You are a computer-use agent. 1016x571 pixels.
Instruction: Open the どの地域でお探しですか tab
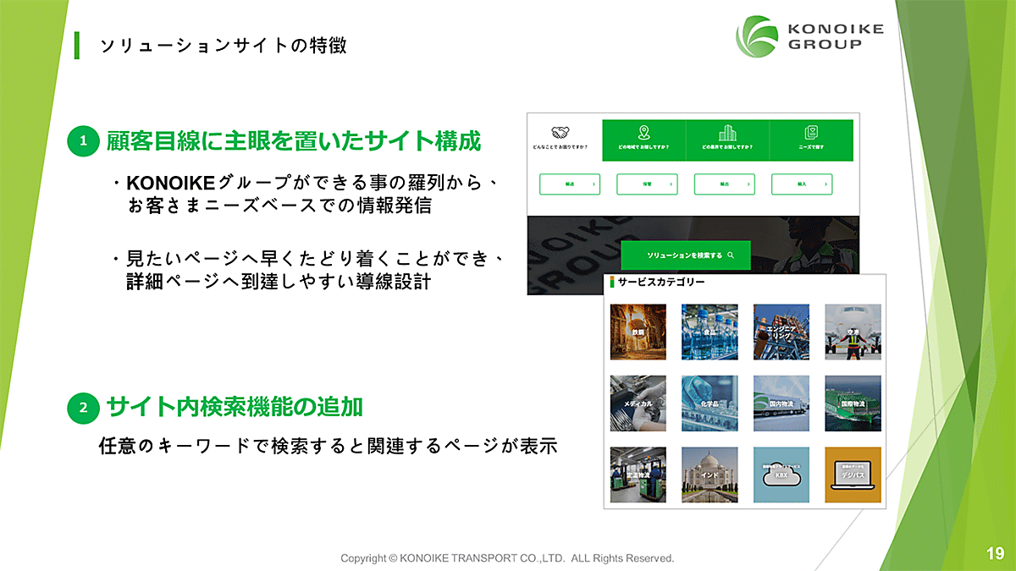pyautogui.click(x=643, y=140)
